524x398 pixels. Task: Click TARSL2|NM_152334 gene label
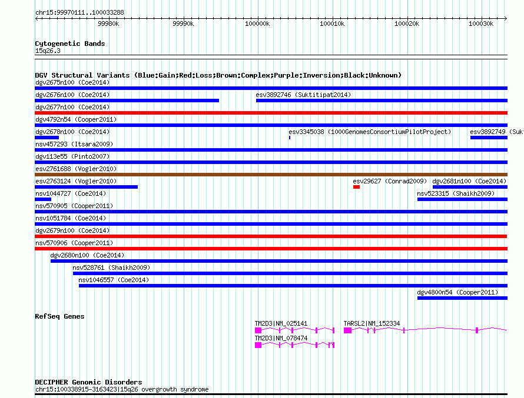click(x=372, y=323)
